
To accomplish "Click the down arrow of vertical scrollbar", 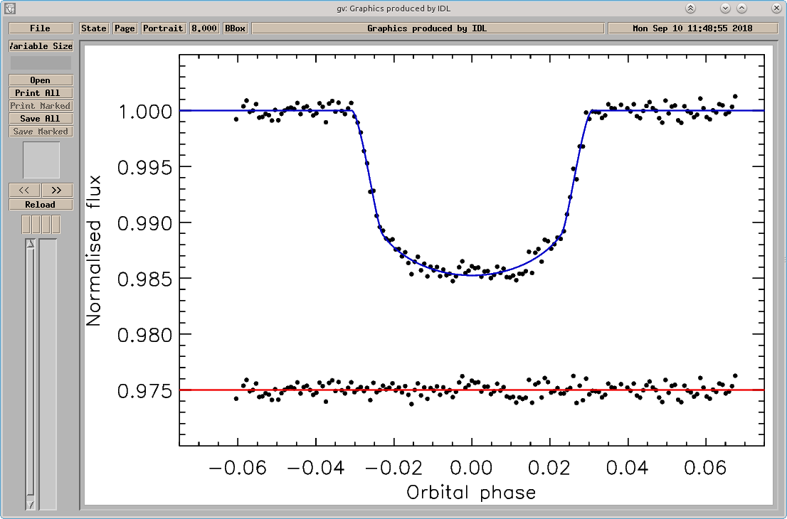I will click(31, 505).
